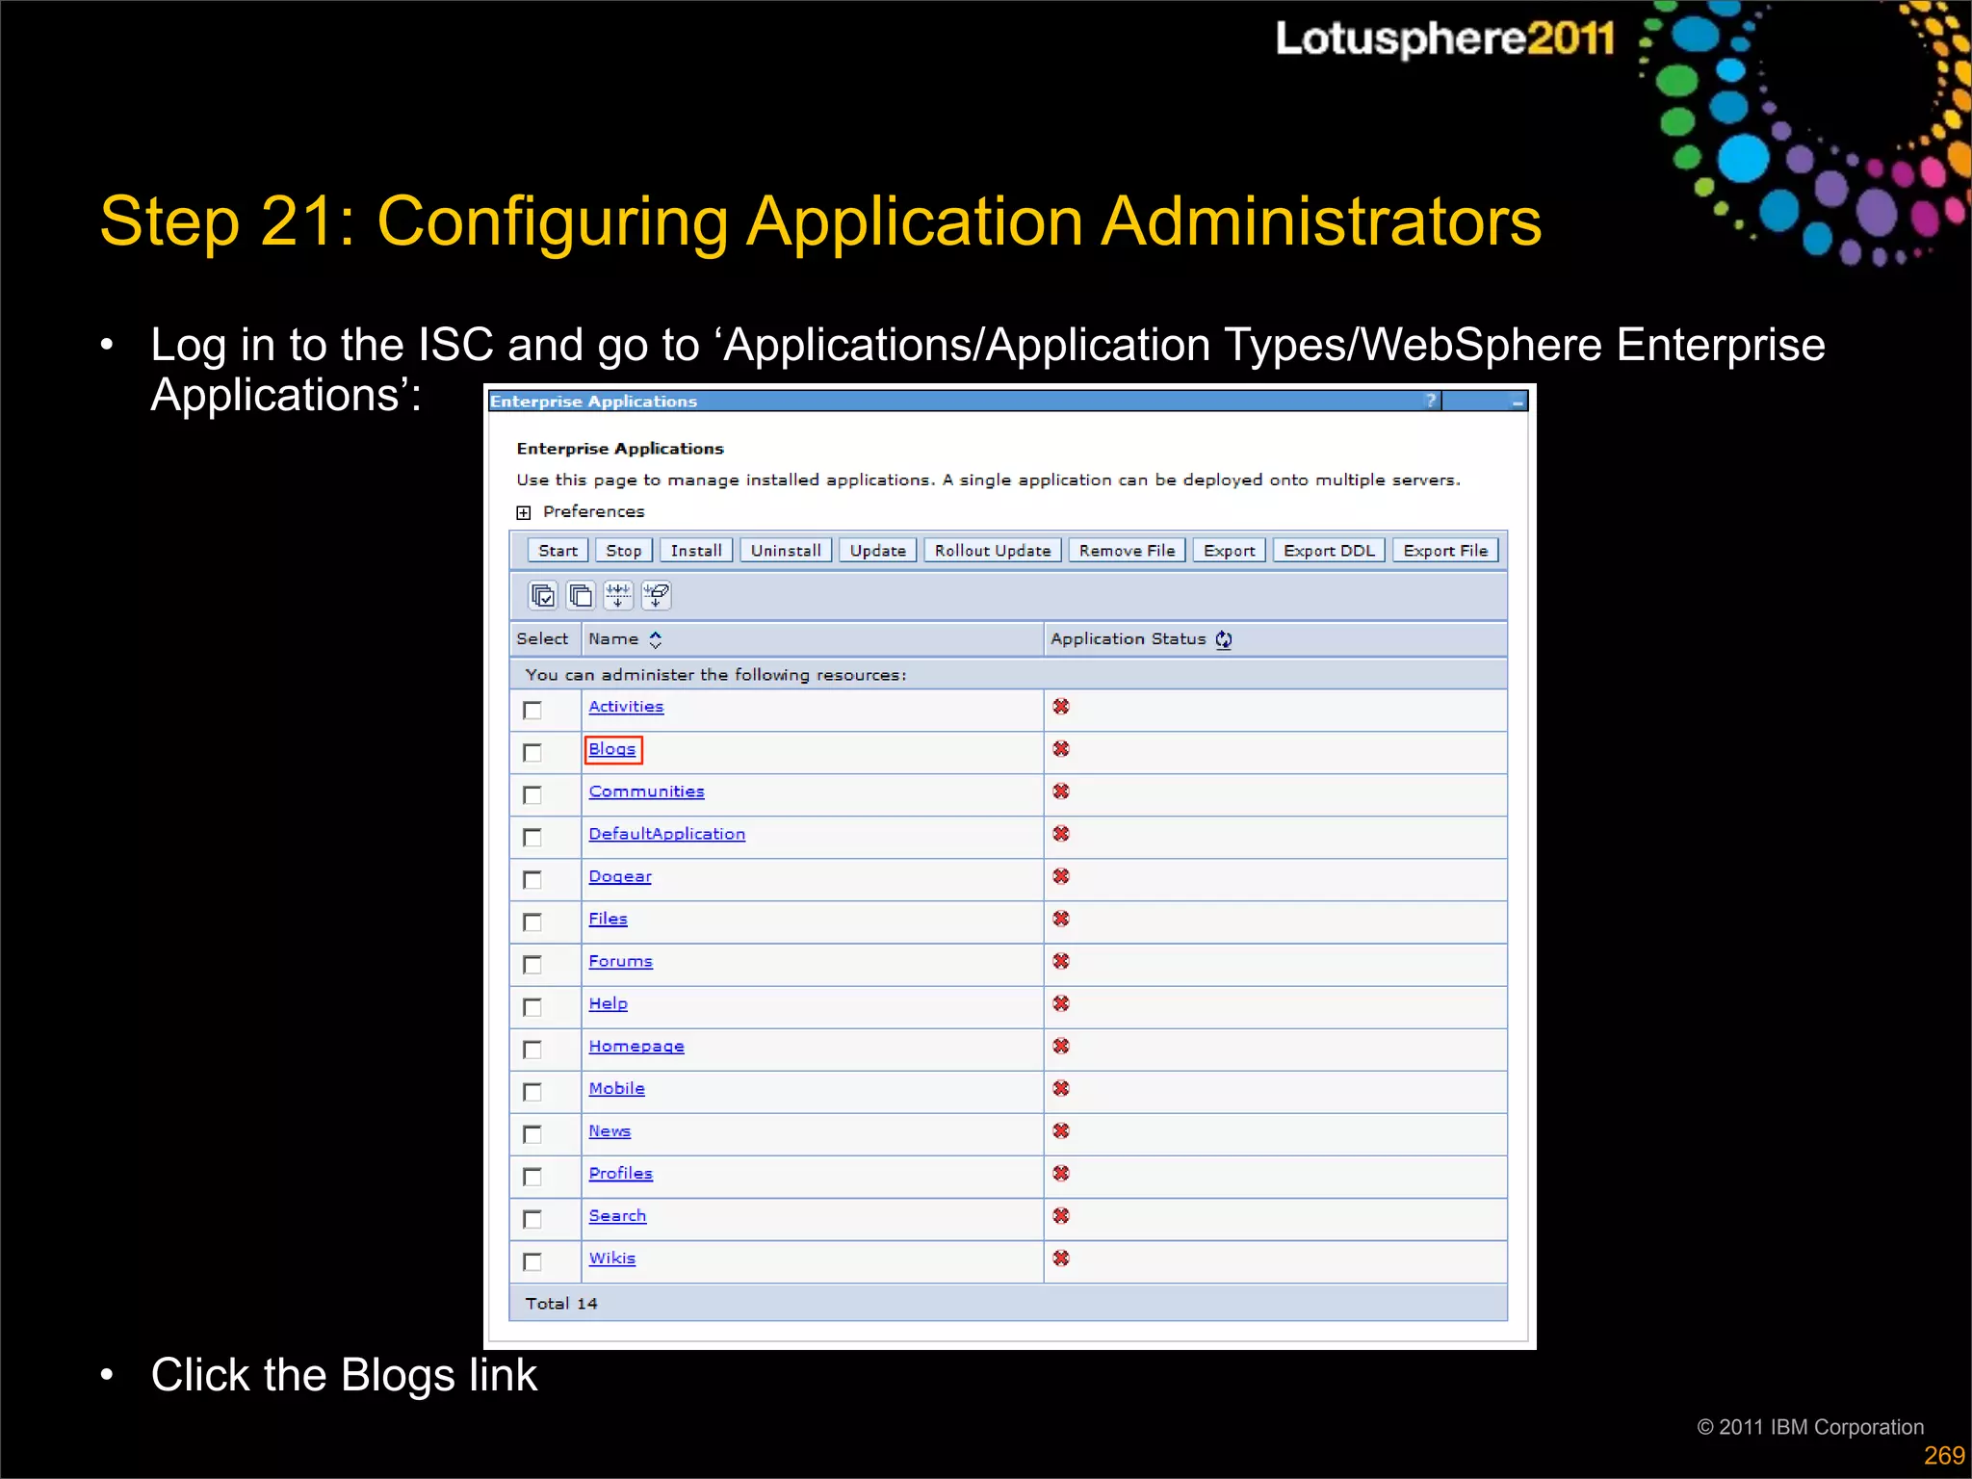Click Homepage stopped status icon
Screen dimensions: 1972x1479
(1061, 1046)
